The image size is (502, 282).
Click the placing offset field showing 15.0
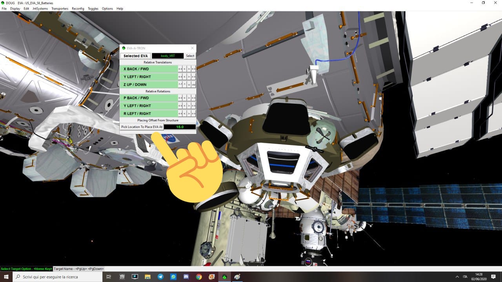pos(180,127)
